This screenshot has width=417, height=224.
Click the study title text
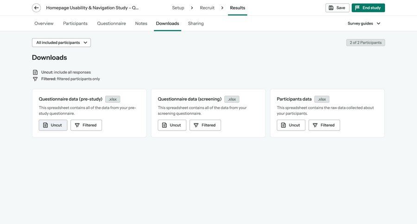(92, 8)
